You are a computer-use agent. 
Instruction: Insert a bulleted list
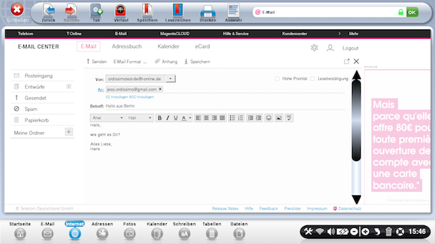click(232, 118)
